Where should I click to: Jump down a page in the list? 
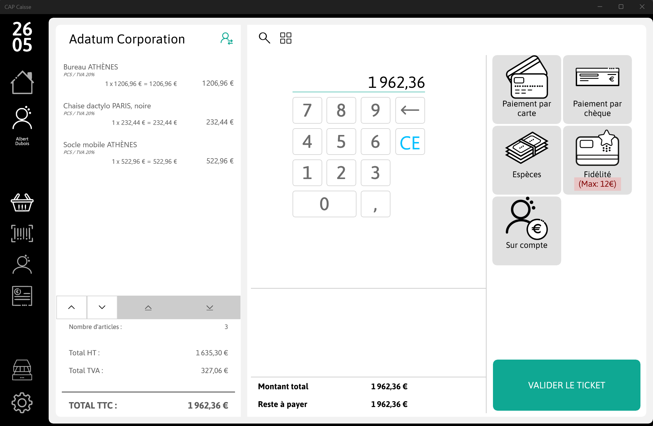click(210, 307)
